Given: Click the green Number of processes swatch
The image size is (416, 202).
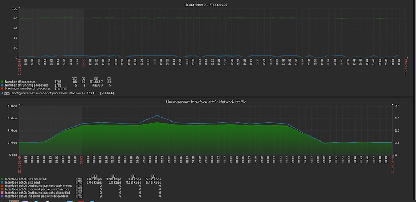Looking at the screenshot, I should coord(3,82).
